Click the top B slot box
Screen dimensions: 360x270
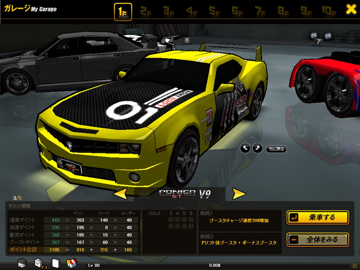(191, 219)
